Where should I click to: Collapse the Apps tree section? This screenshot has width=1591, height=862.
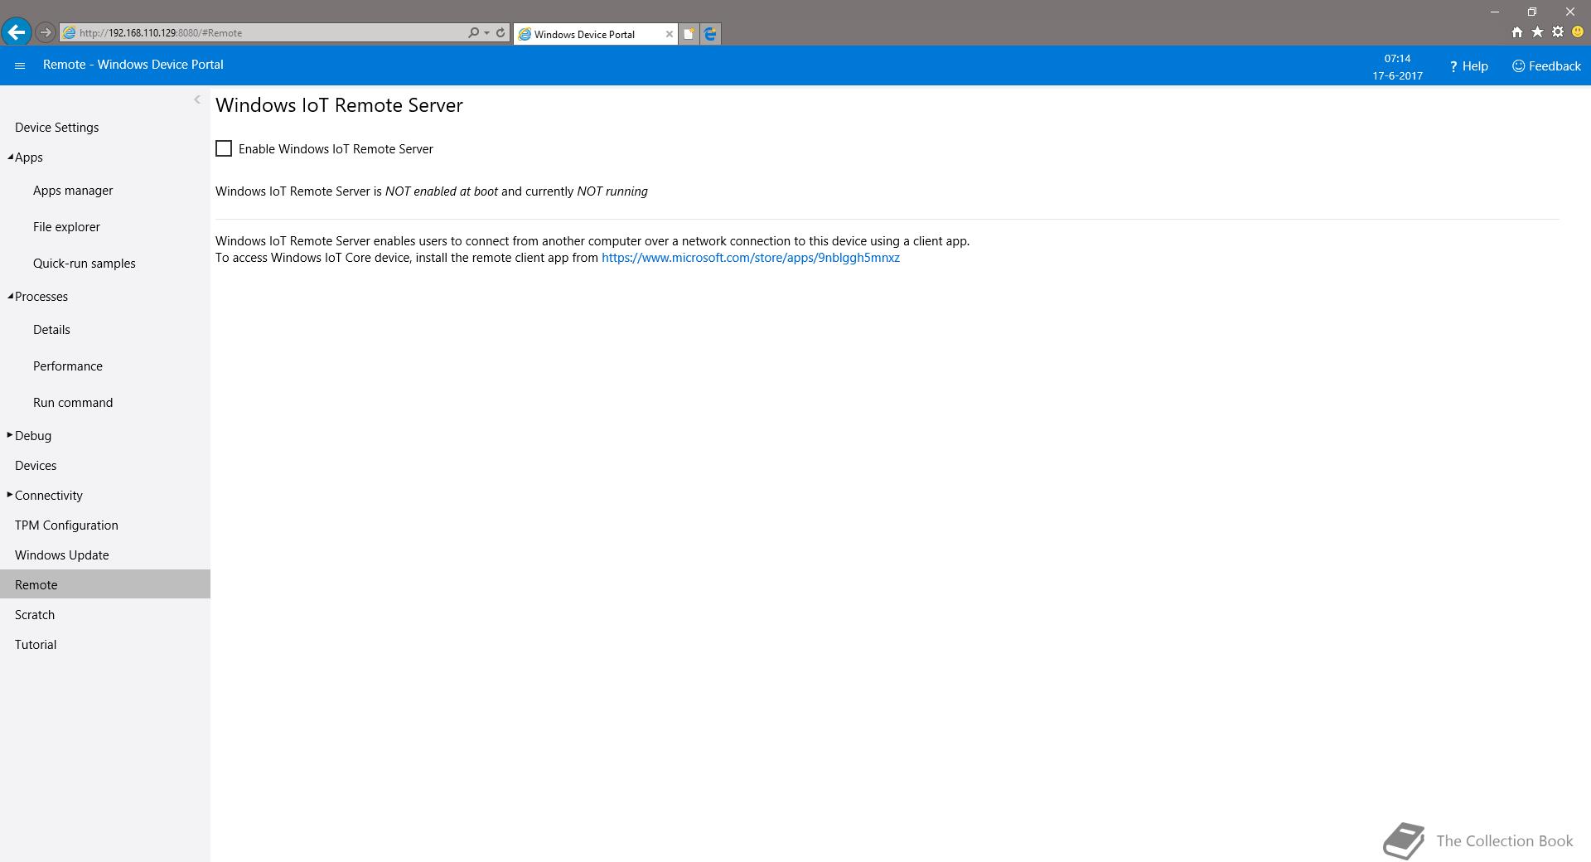(x=10, y=157)
